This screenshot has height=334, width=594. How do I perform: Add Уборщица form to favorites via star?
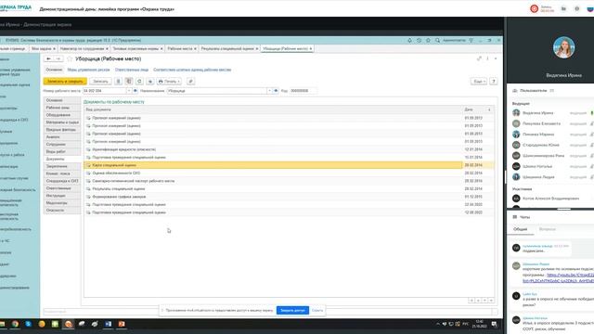(70, 58)
